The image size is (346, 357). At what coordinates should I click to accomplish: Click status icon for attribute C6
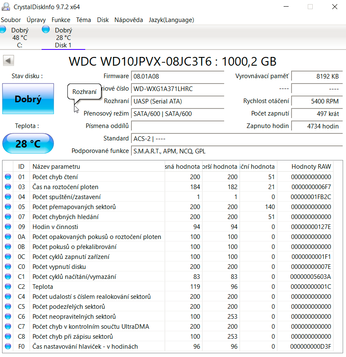pos(8,316)
